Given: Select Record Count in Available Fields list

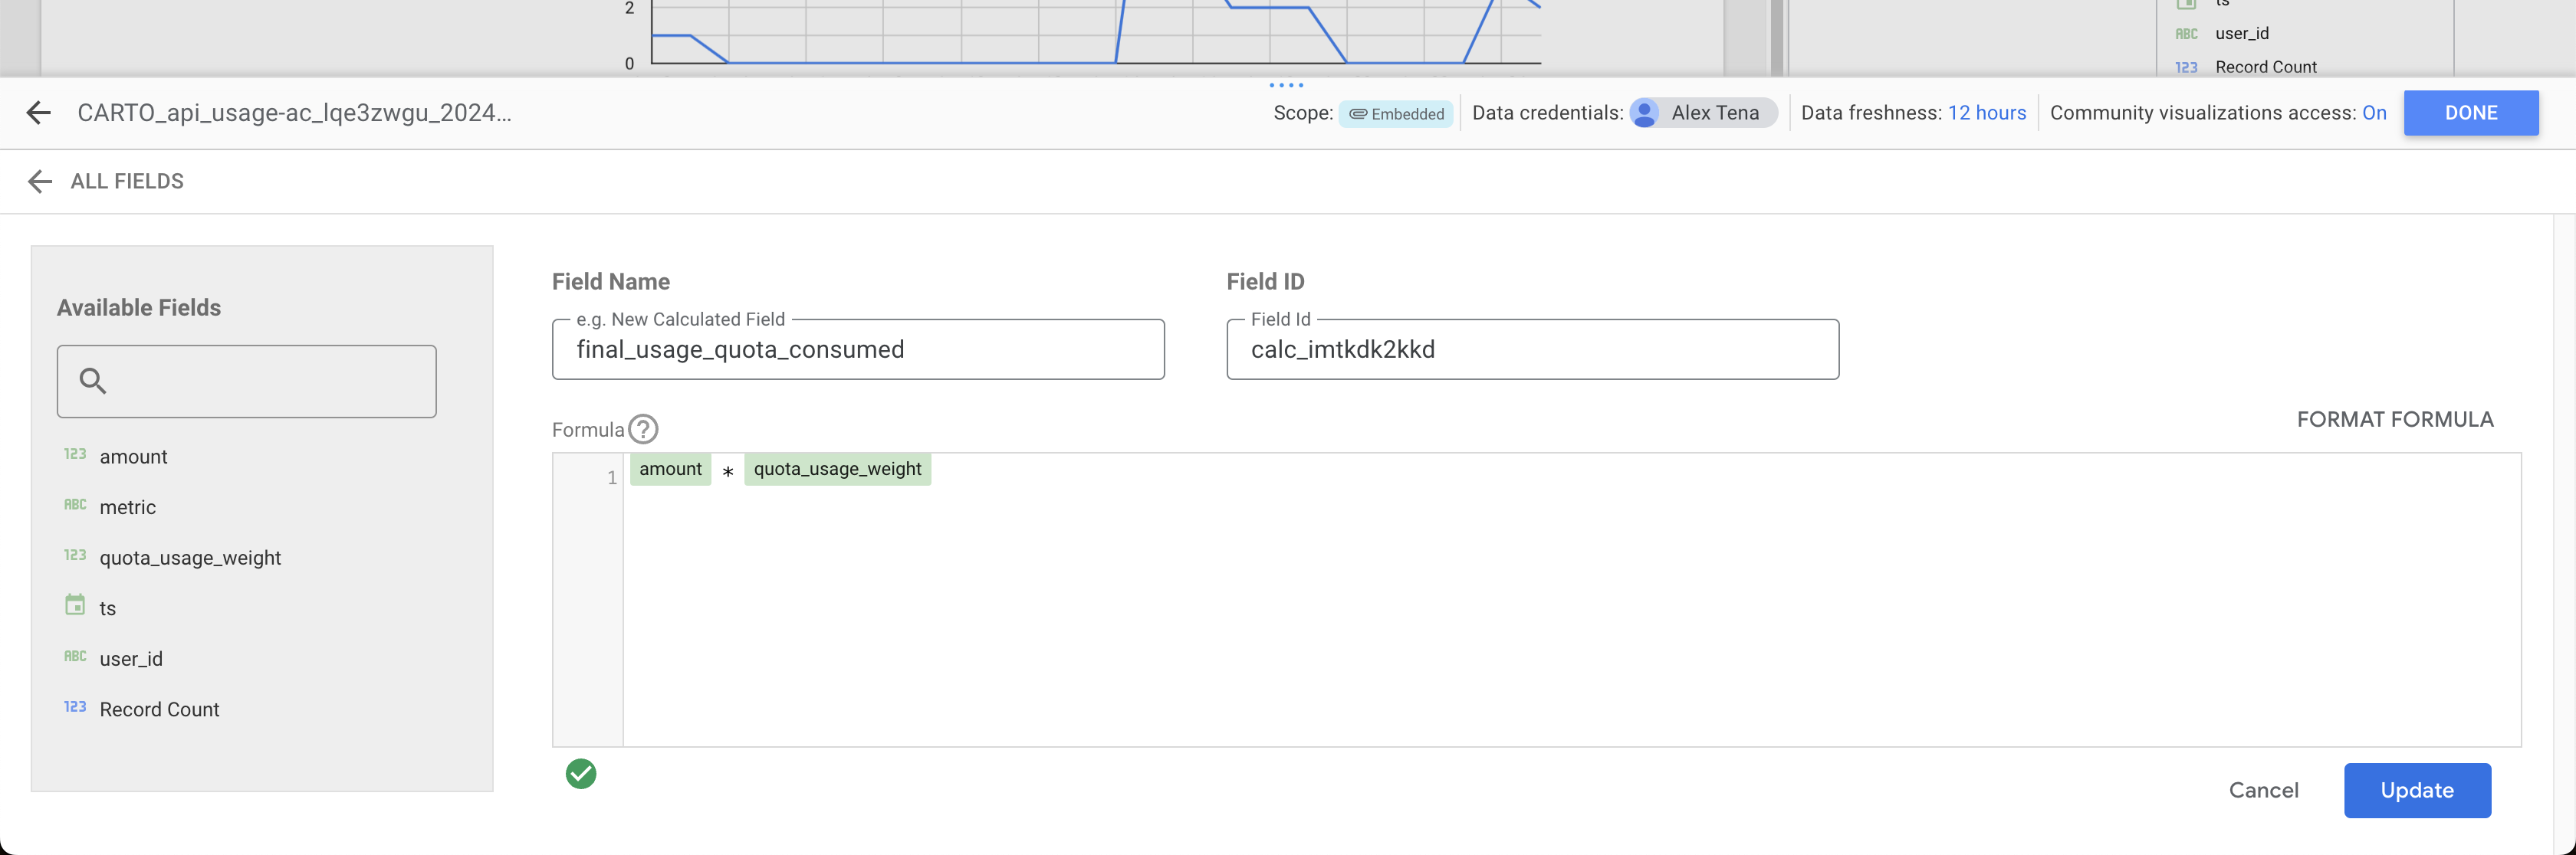Looking at the screenshot, I should tap(159, 709).
